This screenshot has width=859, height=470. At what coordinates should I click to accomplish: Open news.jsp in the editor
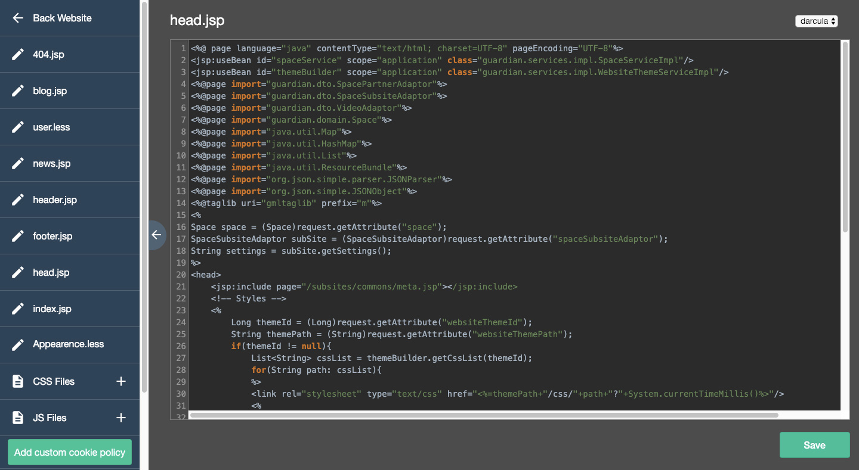pyautogui.click(x=52, y=164)
